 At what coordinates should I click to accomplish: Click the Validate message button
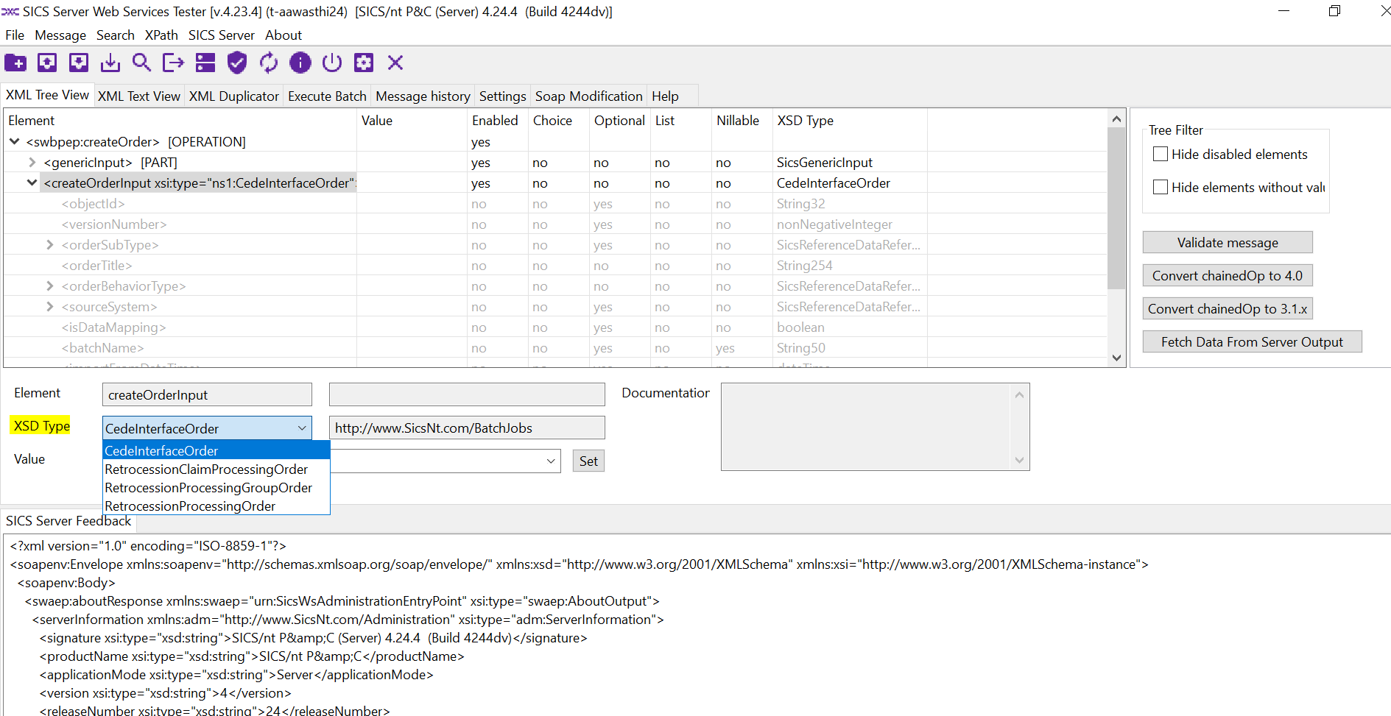[1227, 243]
